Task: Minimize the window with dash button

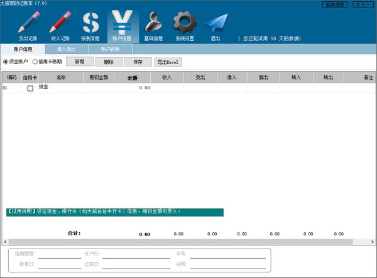Action: (368, 4)
